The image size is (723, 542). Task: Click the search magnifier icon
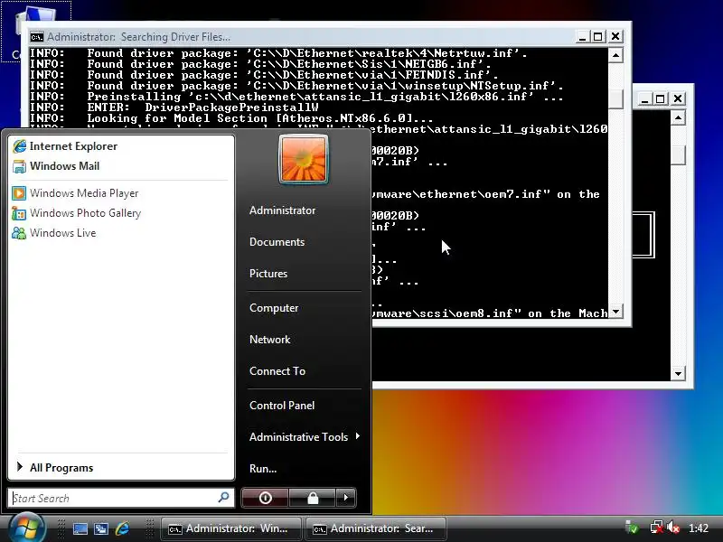[223, 498]
